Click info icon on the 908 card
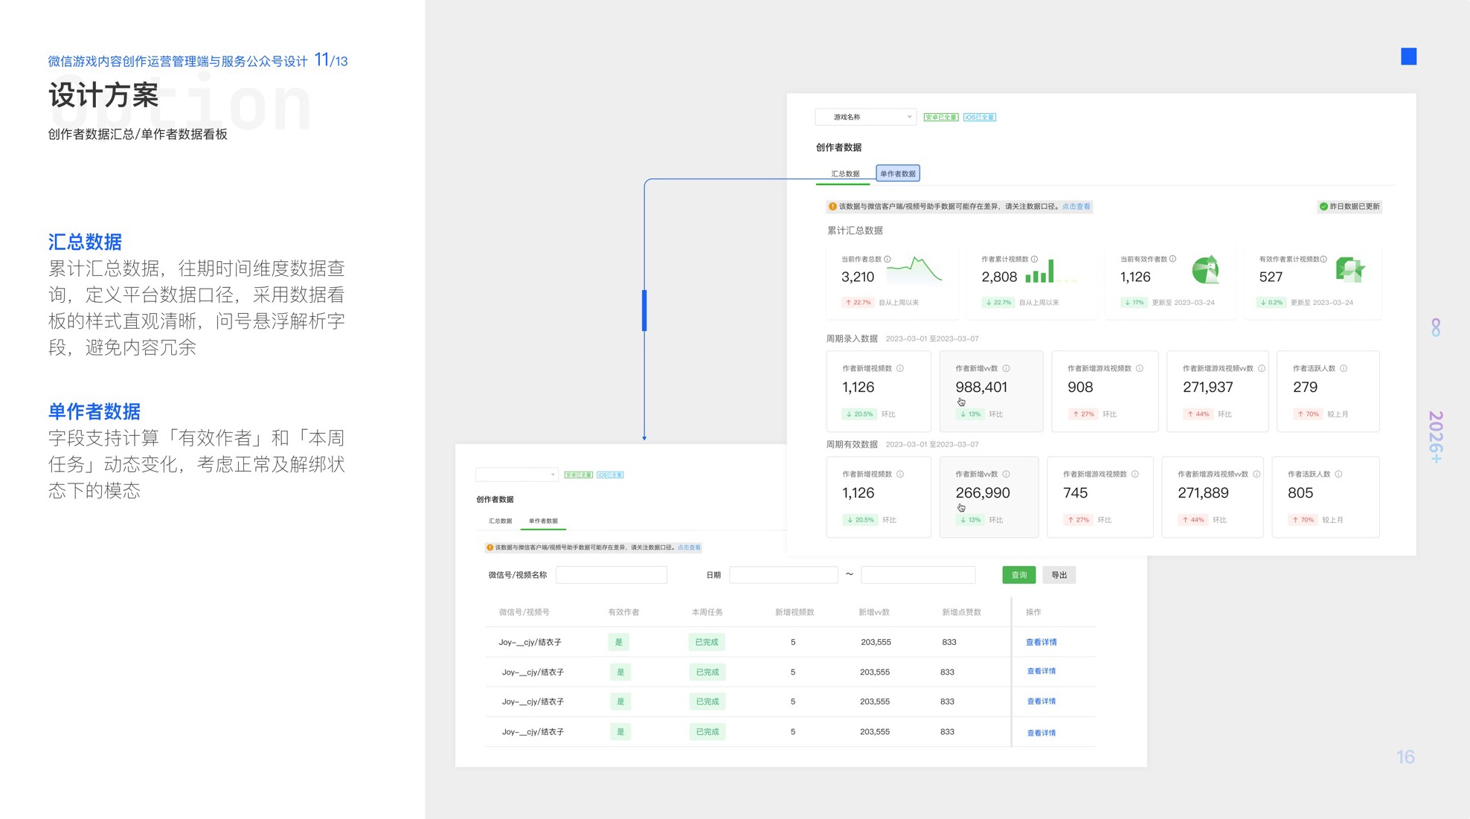The width and height of the screenshot is (1470, 819). tap(1139, 368)
